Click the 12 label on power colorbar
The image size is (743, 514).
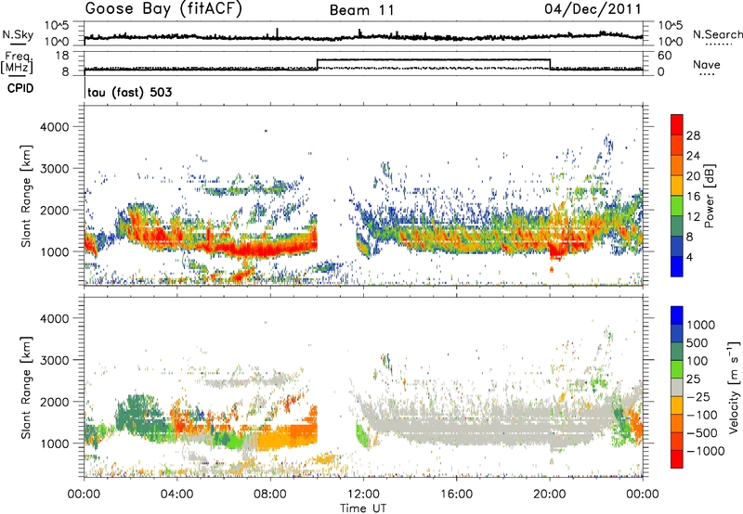693,217
